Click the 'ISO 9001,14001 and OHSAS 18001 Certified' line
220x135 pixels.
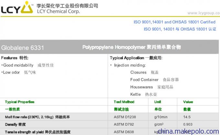[174, 22]
